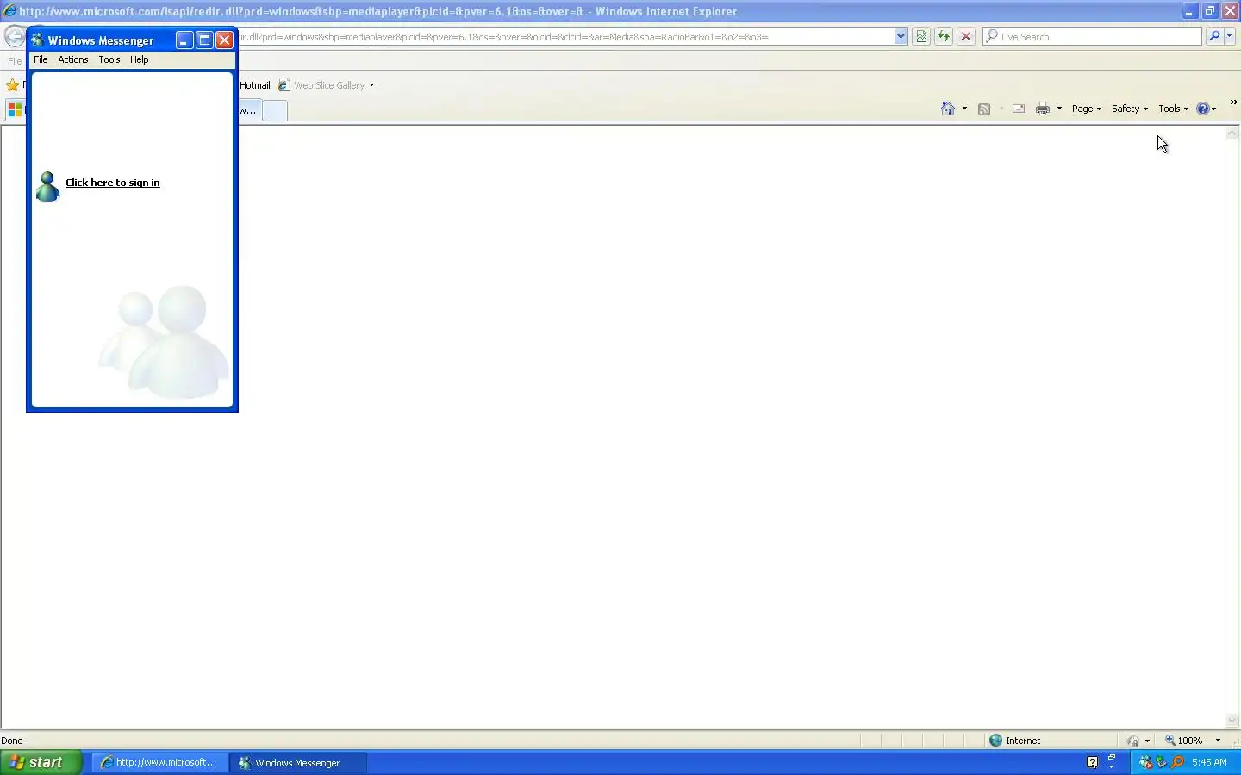Click the zoom magnifier icon in status bar
Image resolution: width=1241 pixels, height=775 pixels.
(1170, 741)
